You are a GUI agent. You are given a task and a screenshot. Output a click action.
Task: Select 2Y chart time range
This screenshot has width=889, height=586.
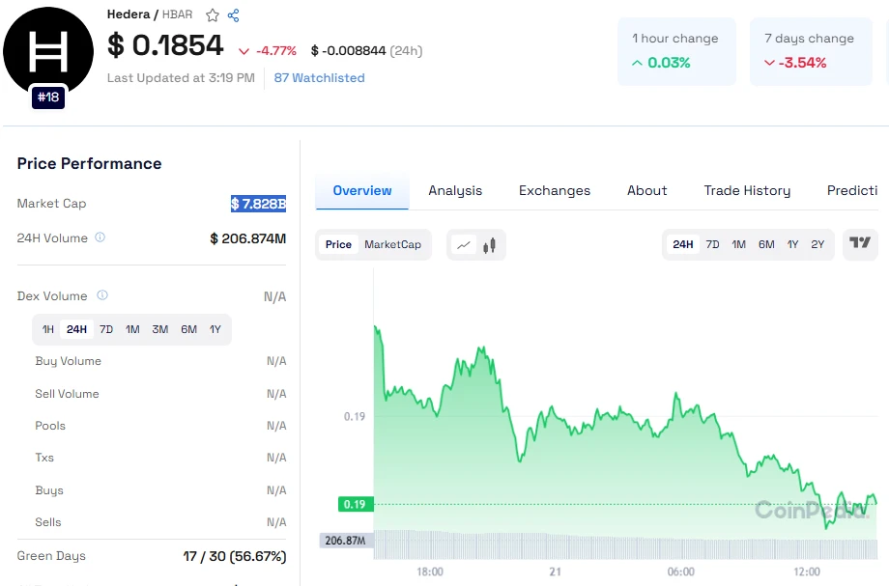817,244
